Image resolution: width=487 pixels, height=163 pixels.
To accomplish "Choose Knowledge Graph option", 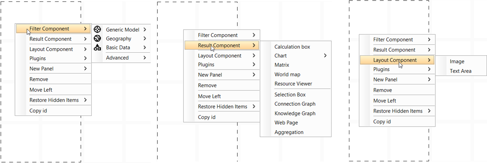I will (295, 113).
